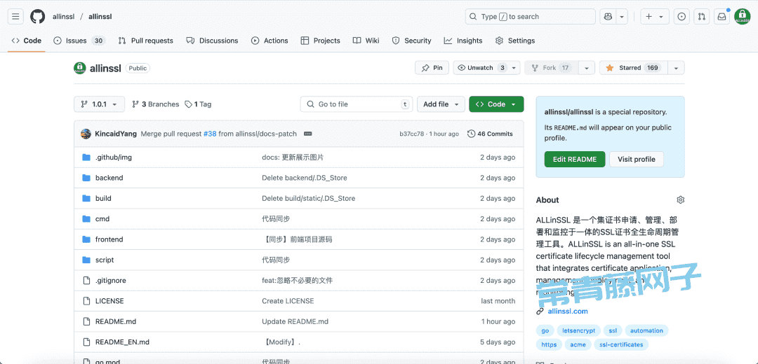
Task: Expand the Fork dropdown arrow
Action: pyautogui.click(x=586, y=68)
